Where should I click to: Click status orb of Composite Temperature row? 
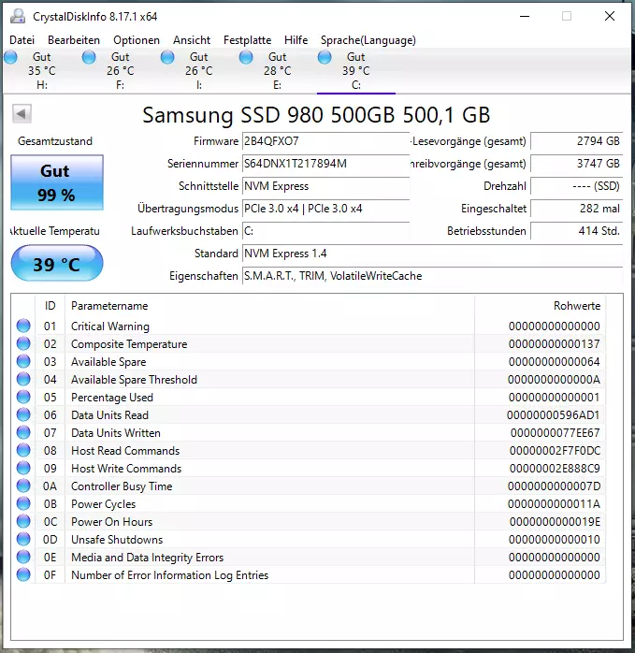tap(23, 343)
